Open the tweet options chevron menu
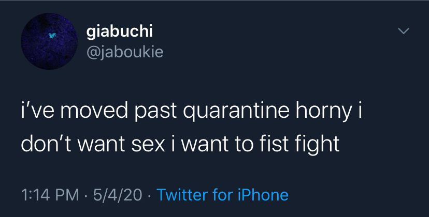429x217 pixels. coord(404,32)
